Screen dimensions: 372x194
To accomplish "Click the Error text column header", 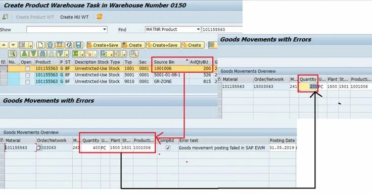I will point(223,140).
